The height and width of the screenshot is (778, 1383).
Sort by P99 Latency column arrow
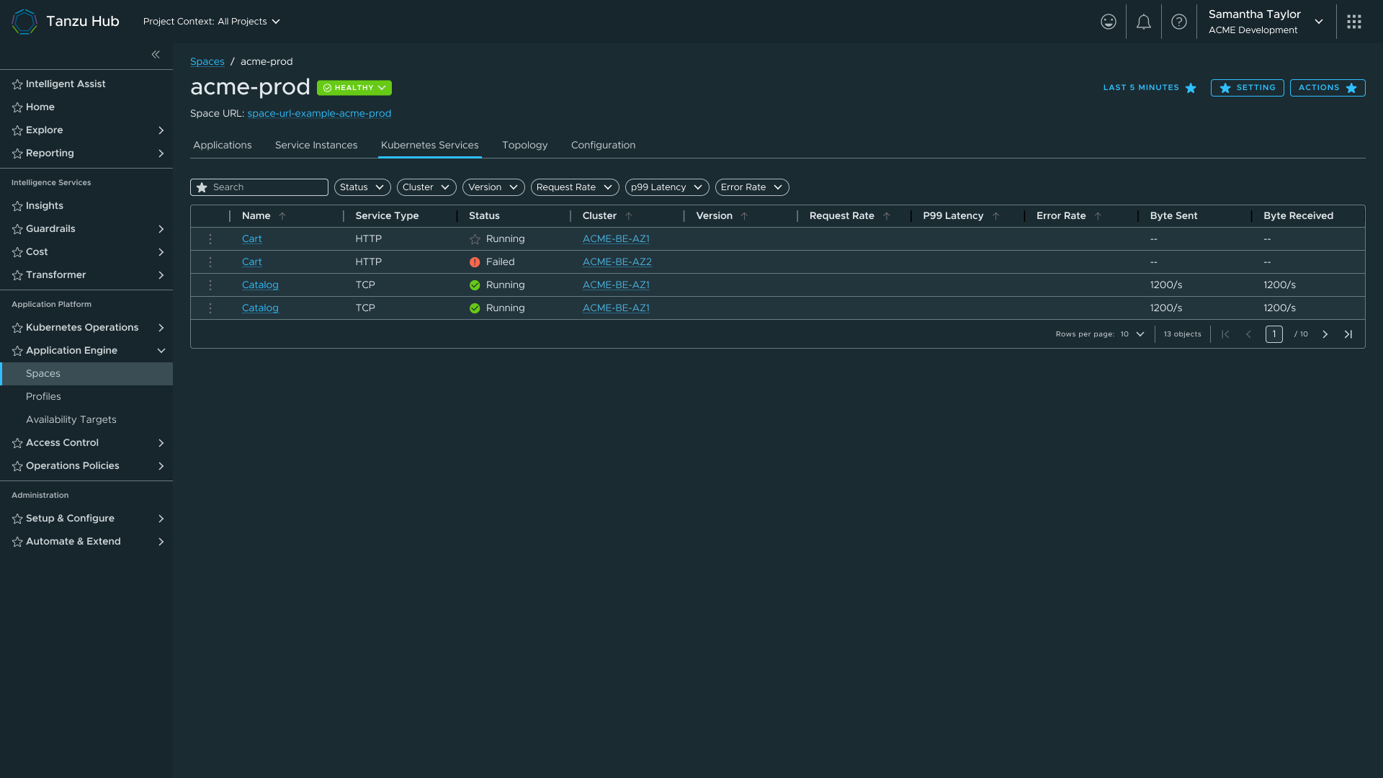(x=996, y=216)
